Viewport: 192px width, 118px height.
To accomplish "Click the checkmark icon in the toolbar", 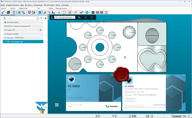I will tap(81, 12).
